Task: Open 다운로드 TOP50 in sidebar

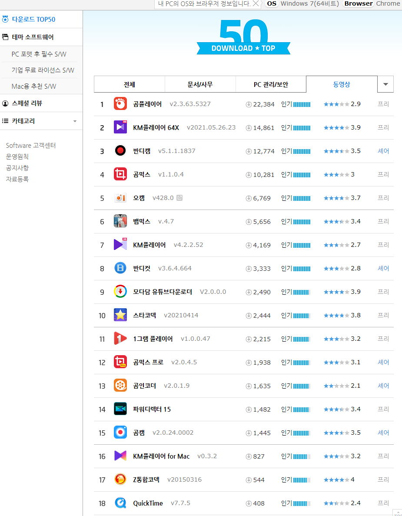Action: tap(33, 20)
